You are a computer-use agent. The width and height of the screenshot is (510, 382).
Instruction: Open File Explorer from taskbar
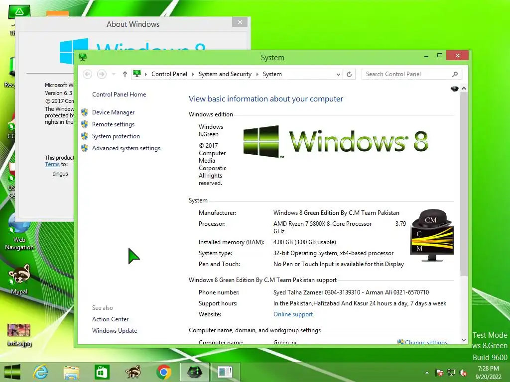tap(71, 372)
